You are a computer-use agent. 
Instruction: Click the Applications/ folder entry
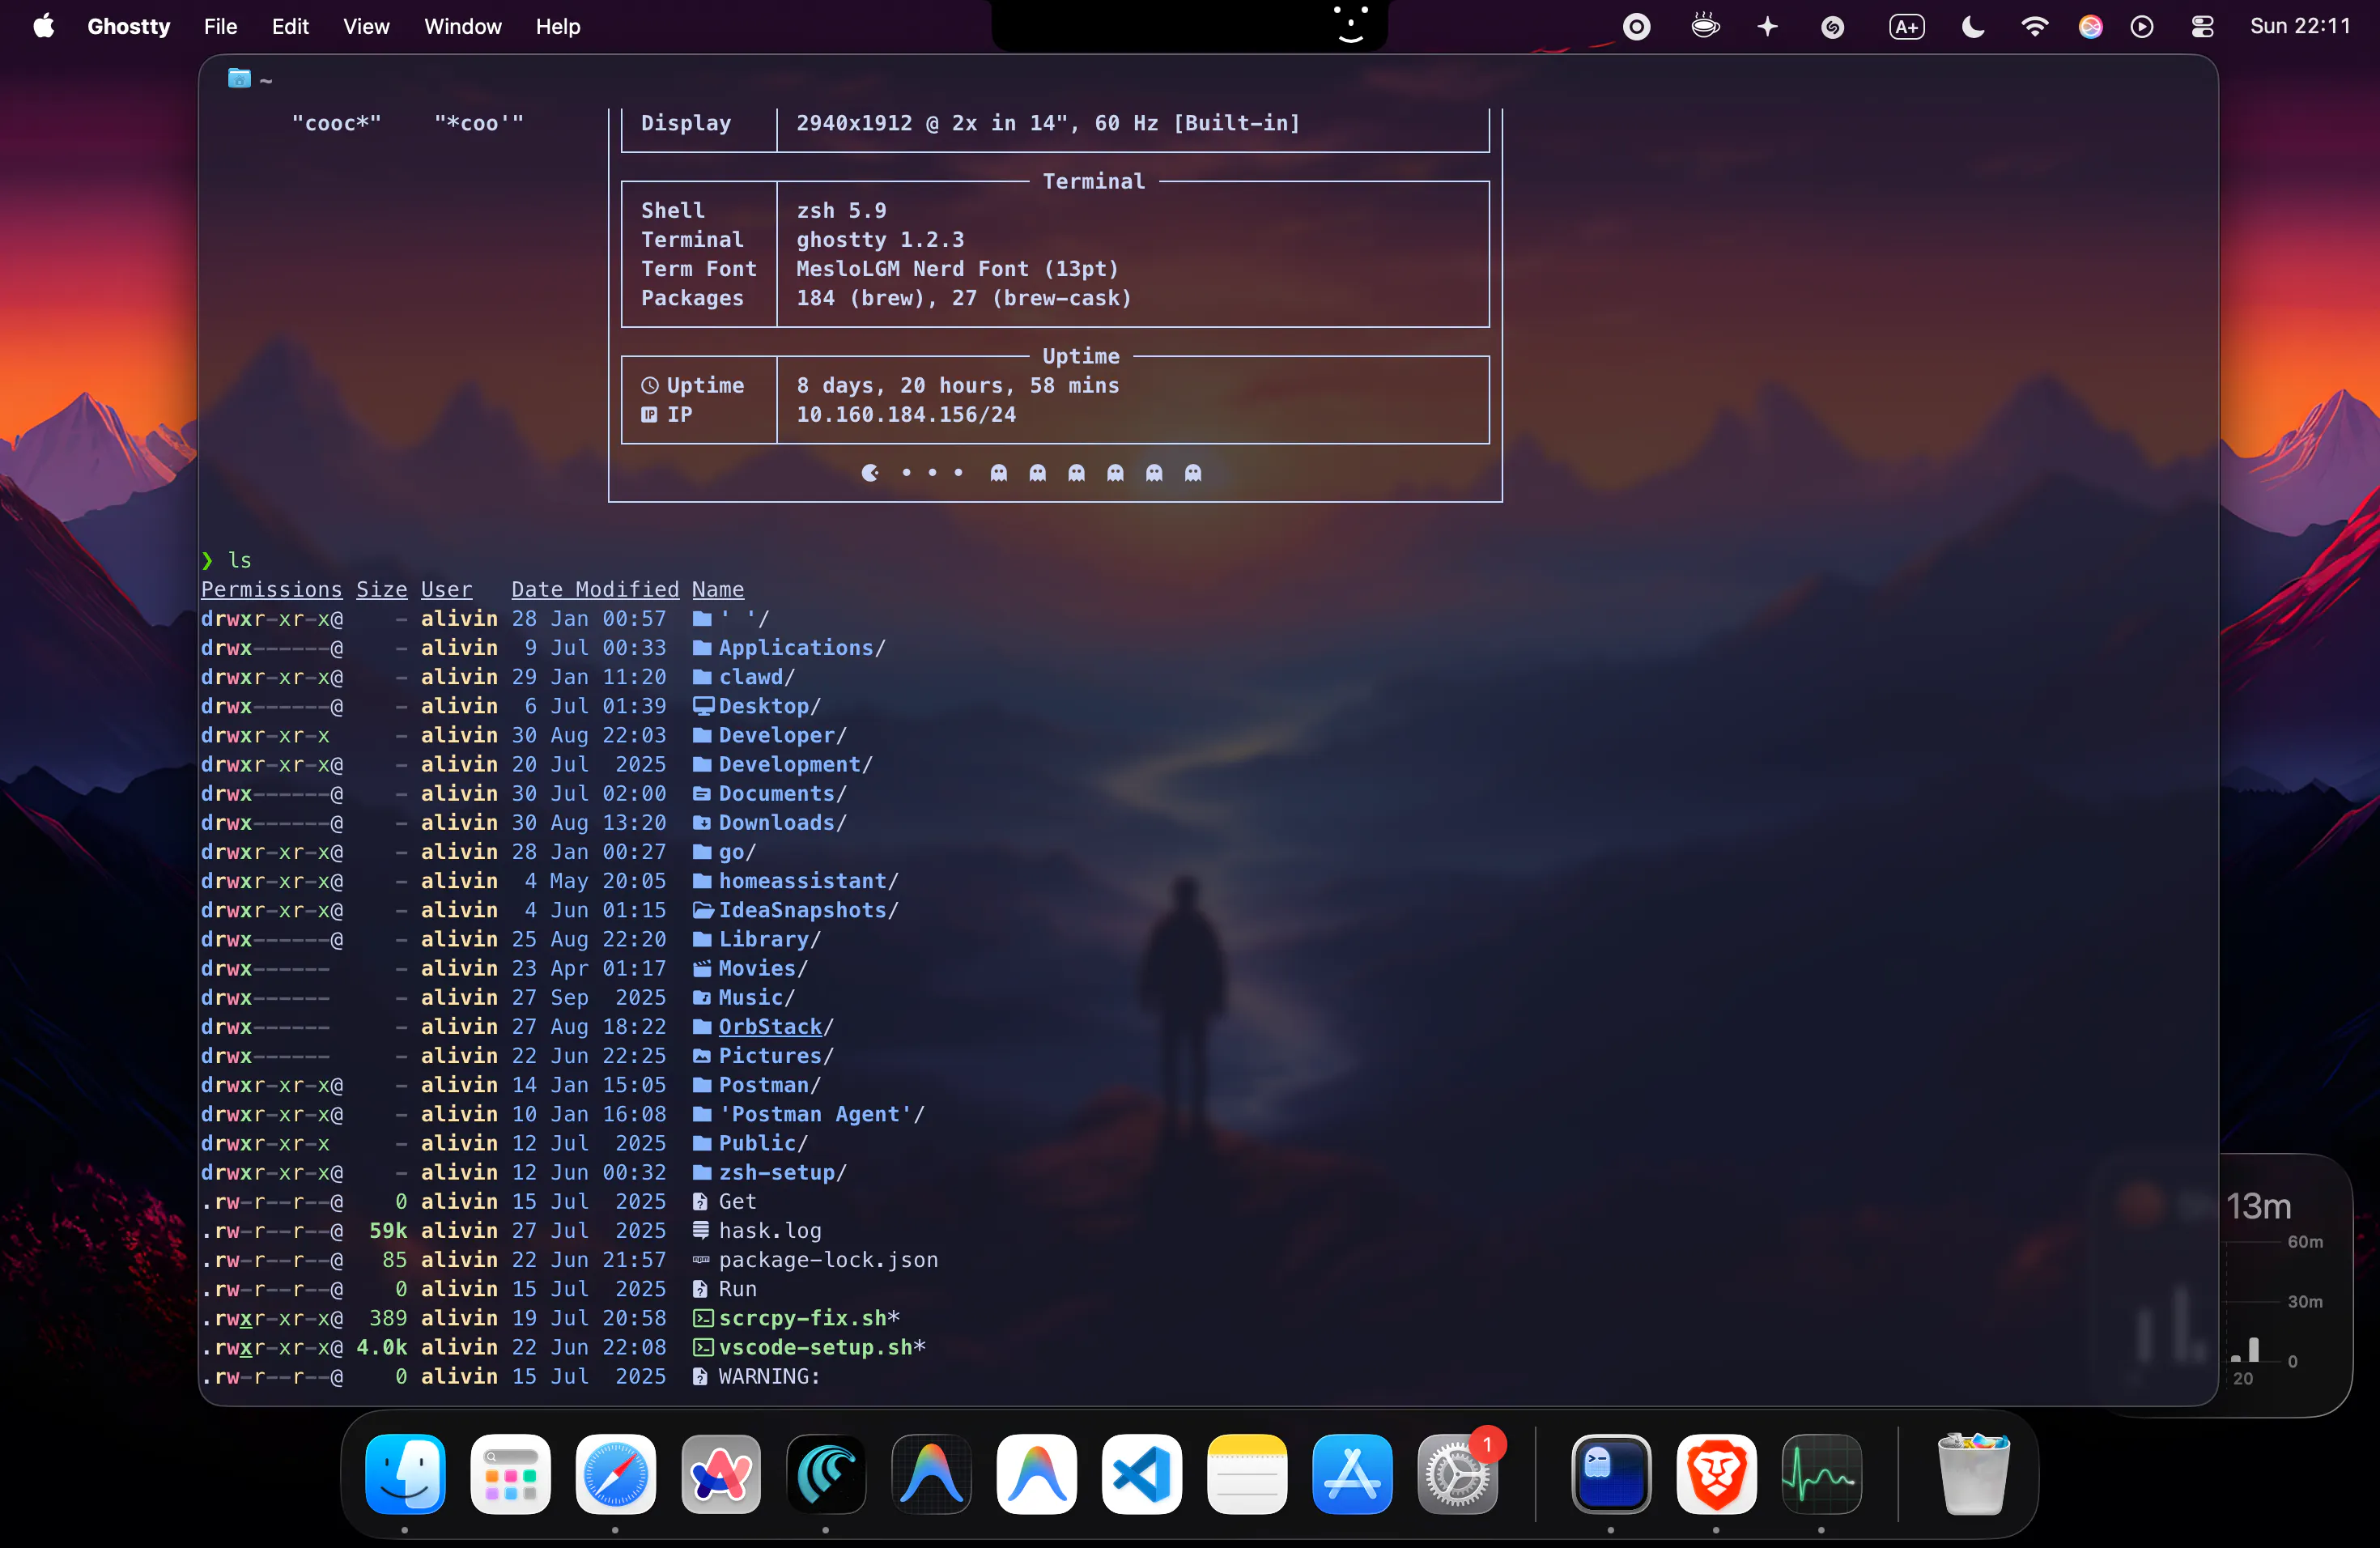coord(801,648)
